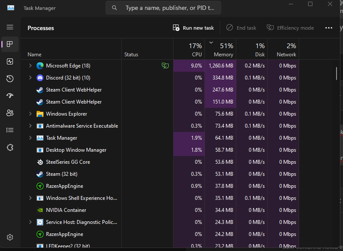Image resolution: width=343 pixels, height=251 pixels.
Task: Open the Users page in sidebar
Action: 10,113
